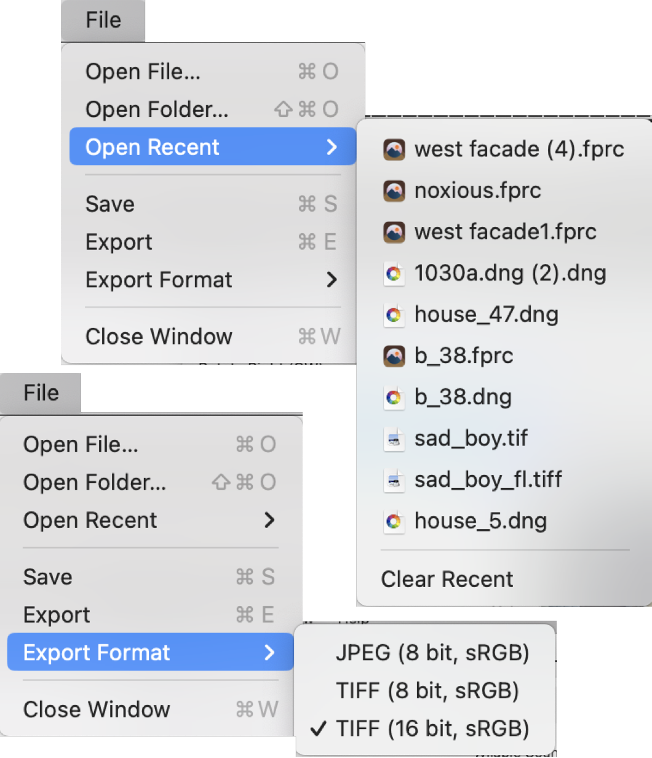
Task: Expand the highlighted Export Format submenu arrow
Action: pos(269,653)
